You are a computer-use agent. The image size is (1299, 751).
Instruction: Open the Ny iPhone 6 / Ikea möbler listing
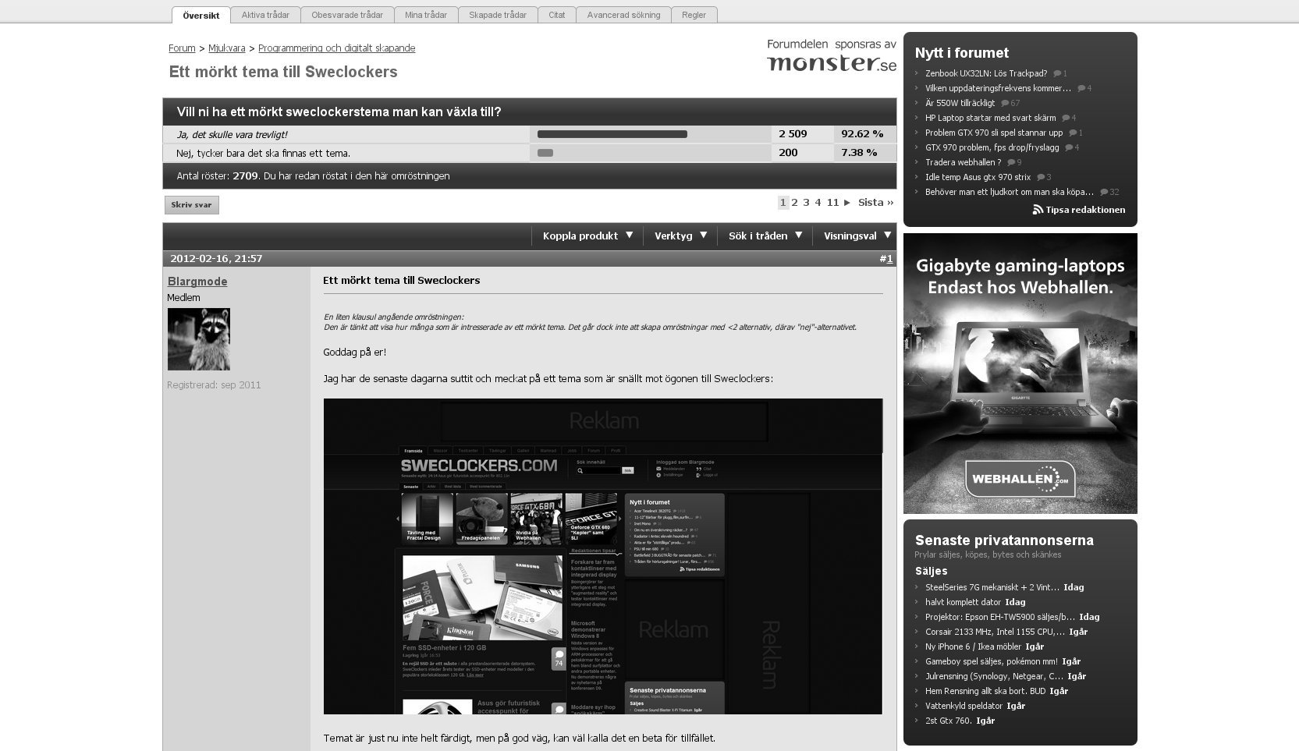(974, 646)
